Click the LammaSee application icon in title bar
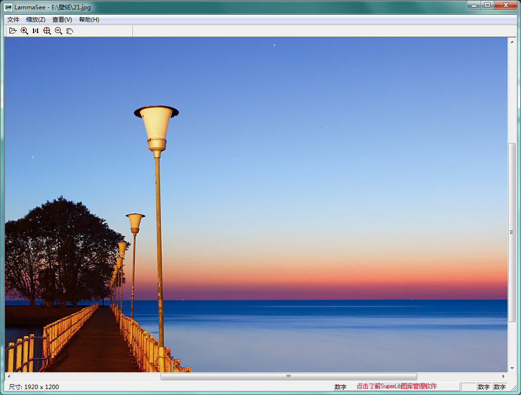Screen dimensions: 521x395 point(8,7)
